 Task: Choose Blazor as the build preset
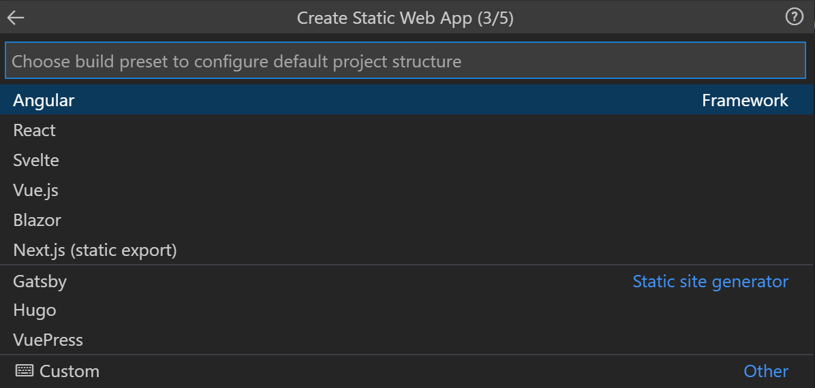(405, 221)
